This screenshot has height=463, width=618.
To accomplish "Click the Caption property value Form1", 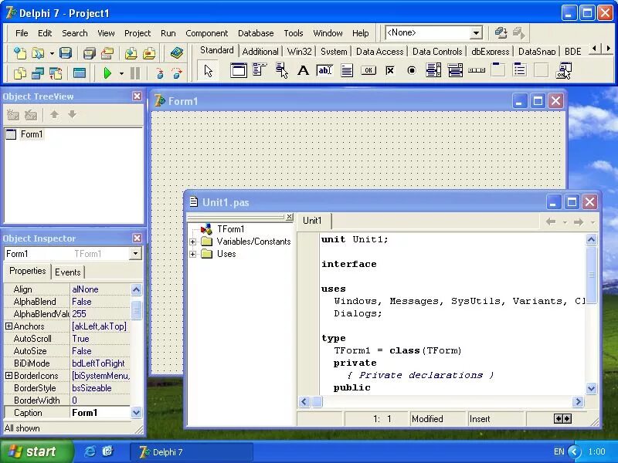I will (x=100, y=413).
